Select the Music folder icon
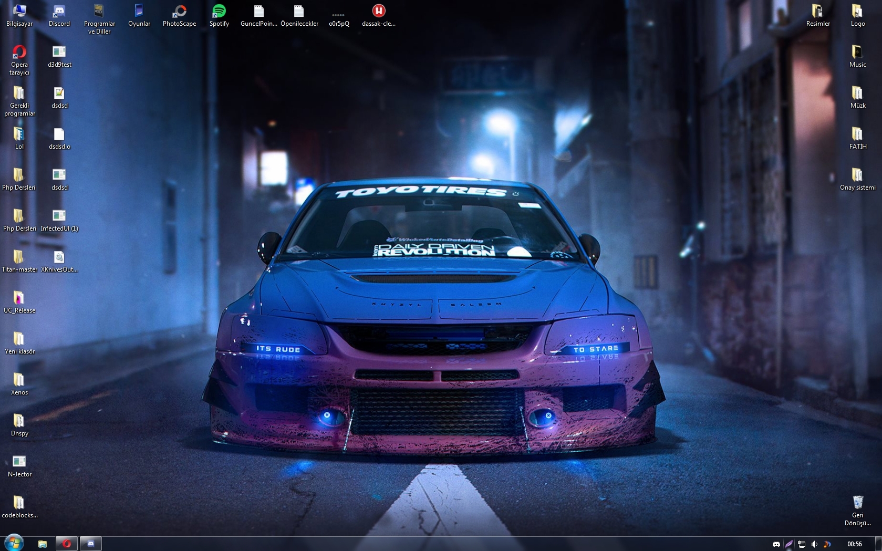This screenshot has height=551, width=882. 858,56
